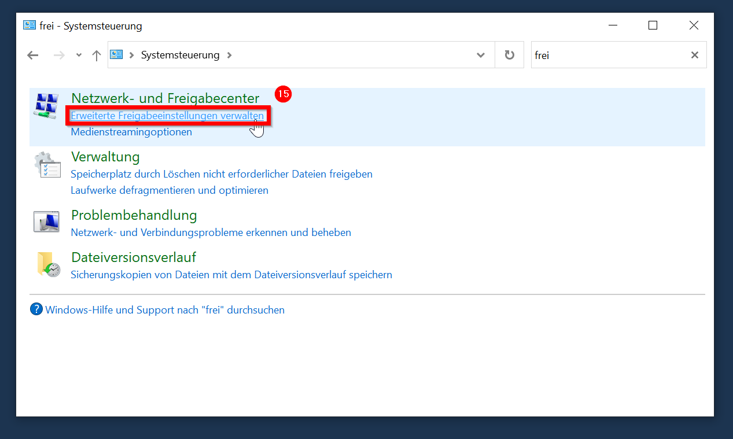Click the Dateiversionsverlauf folder clock icon

48,264
